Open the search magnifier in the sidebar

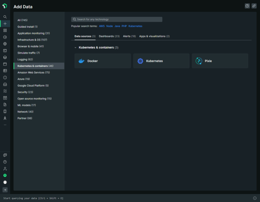tap(5, 17)
